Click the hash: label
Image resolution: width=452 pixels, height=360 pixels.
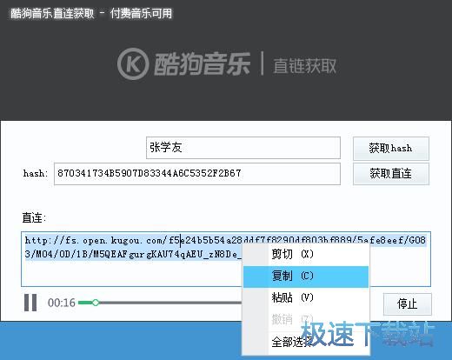[x=36, y=173]
